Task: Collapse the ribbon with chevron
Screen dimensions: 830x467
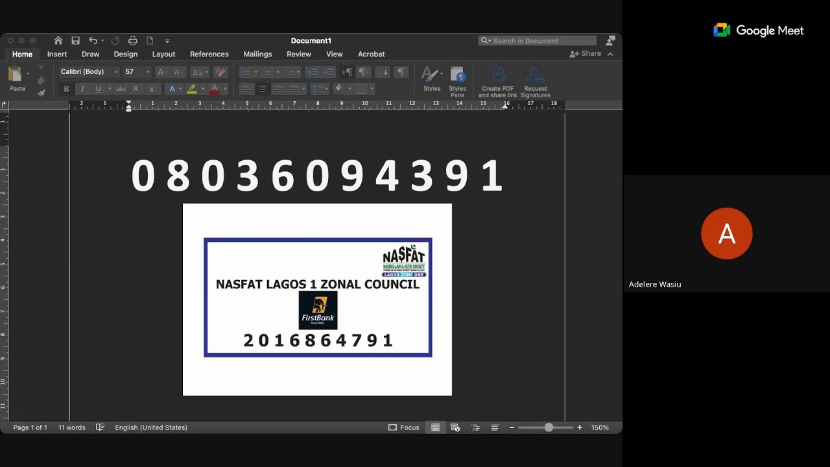Action: (610, 54)
